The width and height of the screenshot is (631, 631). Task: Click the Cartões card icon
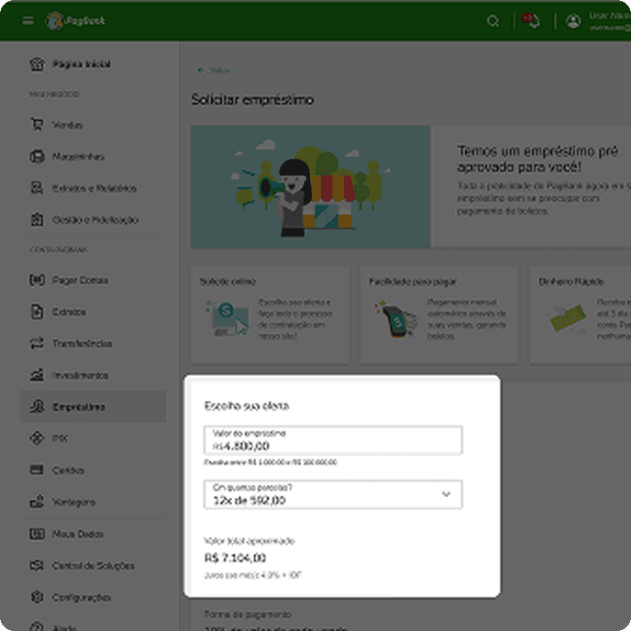(37, 470)
